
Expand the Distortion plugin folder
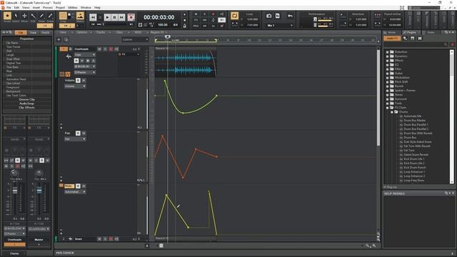click(x=387, y=52)
